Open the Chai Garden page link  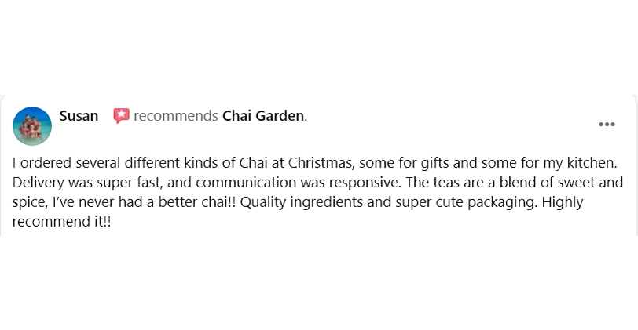coord(263,116)
